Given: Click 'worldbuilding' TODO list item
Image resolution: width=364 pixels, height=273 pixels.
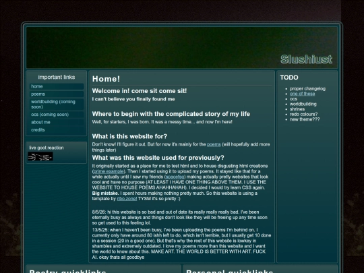Looking at the screenshot, I should 303,104.
